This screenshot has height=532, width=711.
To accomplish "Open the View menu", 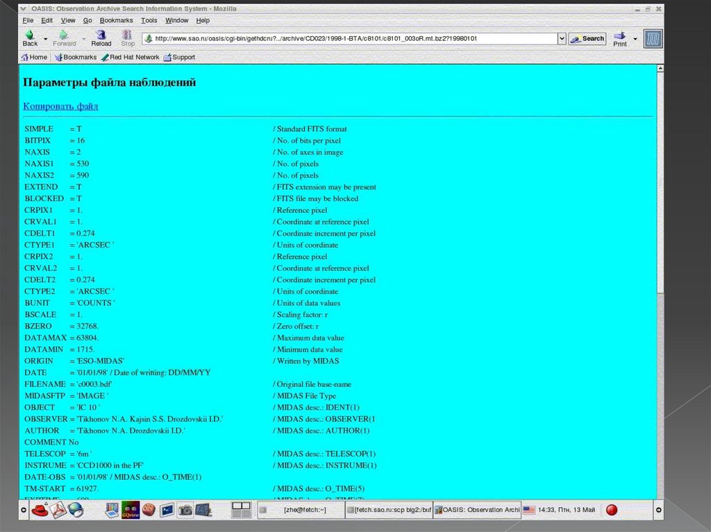I will [x=68, y=20].
